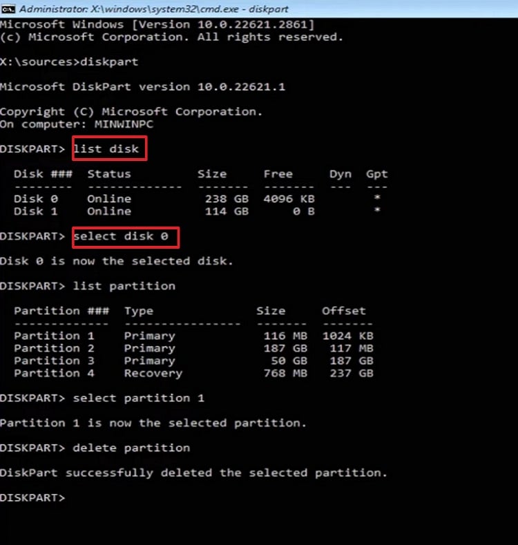Click the cmd icon in title bar
Image resolution: width=518 pixels, height=545 pixels.
(8, 9)
